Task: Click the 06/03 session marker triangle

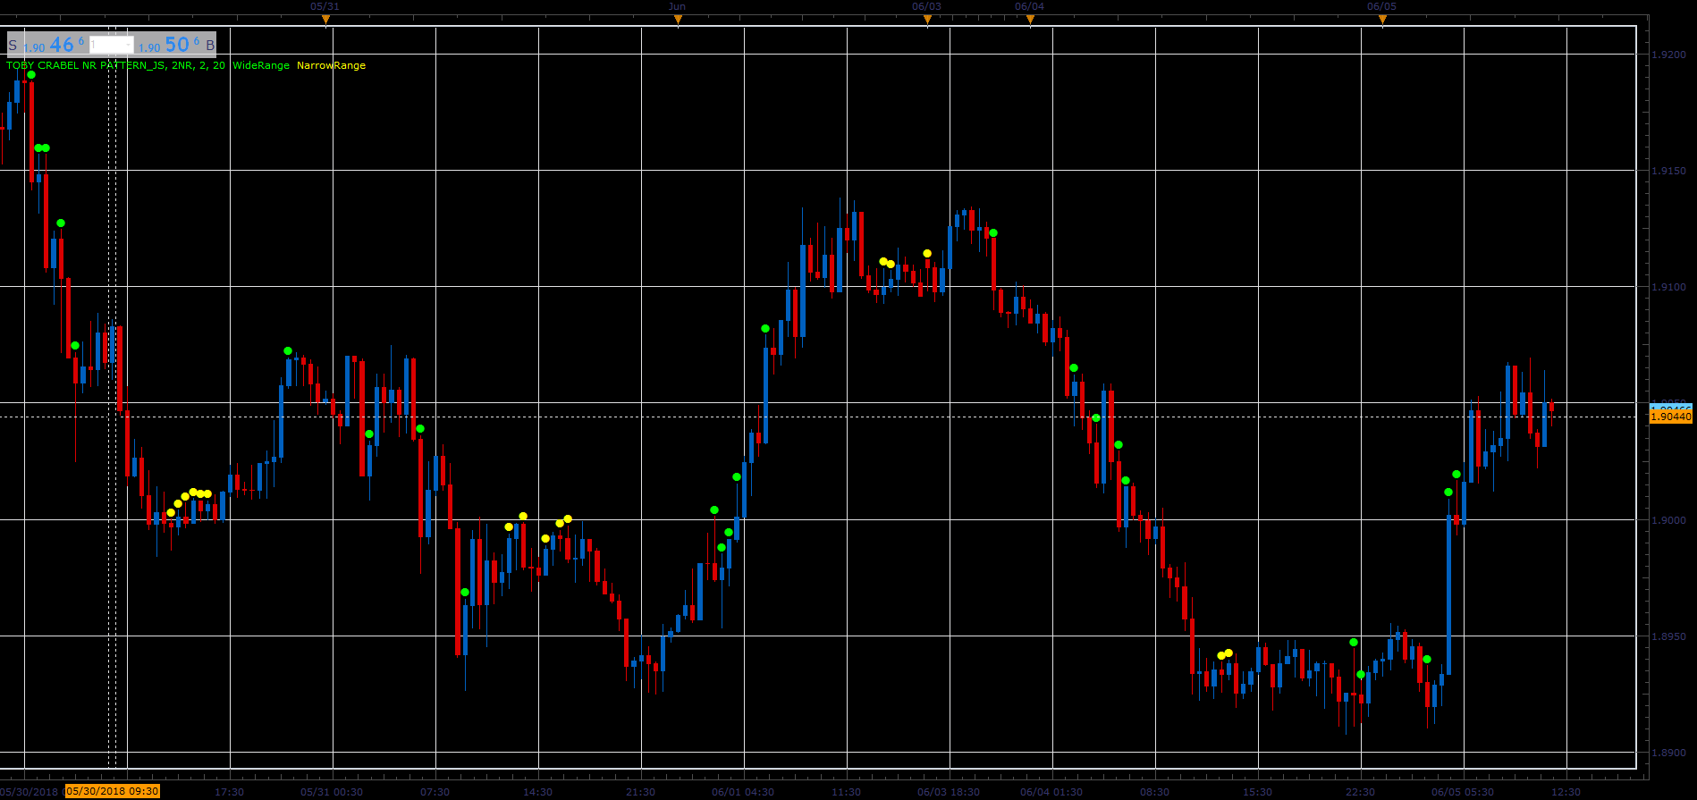Action: 927,19
